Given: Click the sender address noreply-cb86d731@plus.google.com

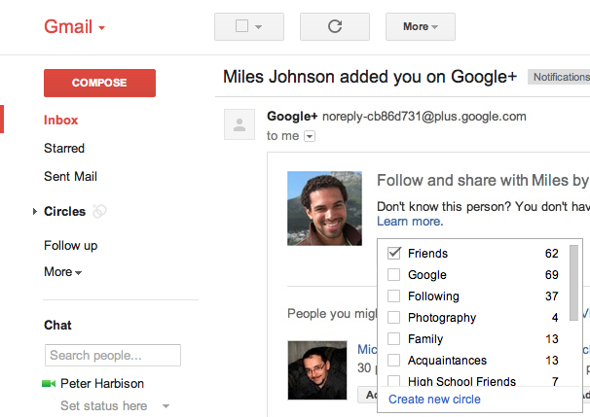Looking at the screenshot, I should coord(424,117).
